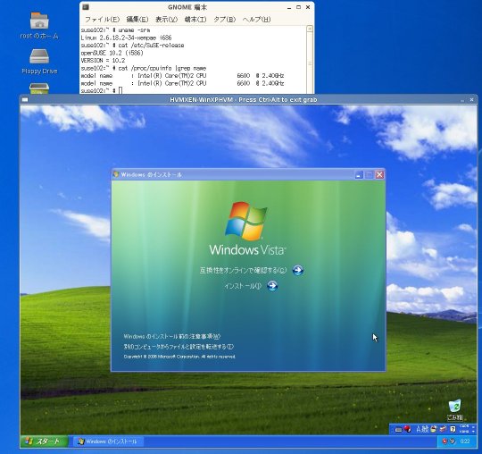This screenshot has height=454, width=482.
Task: Toggle the KANA indicator on language bar
Action: point(464,432)
